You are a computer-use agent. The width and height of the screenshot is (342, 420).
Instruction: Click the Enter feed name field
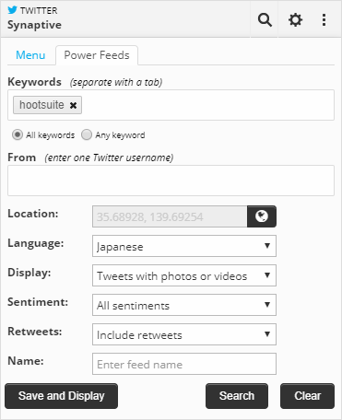(x=184, y=364)
